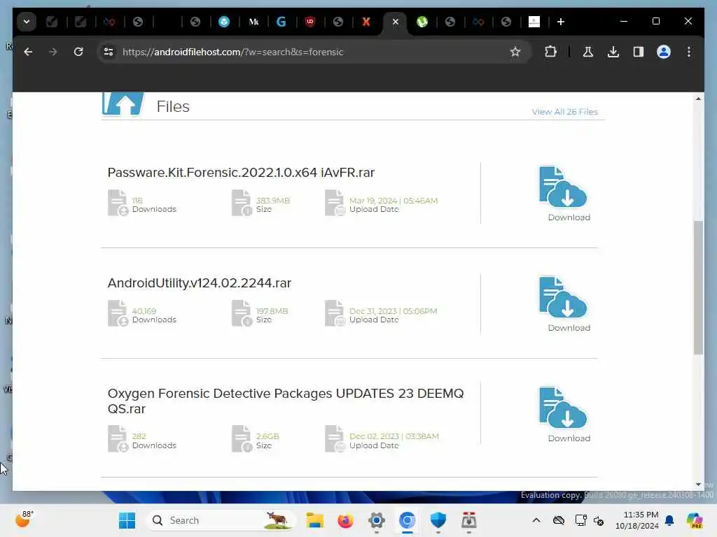This screenshot has width=717, height=537.
Task: Click the muted volume tray icon
Action: tap(599, 520)
